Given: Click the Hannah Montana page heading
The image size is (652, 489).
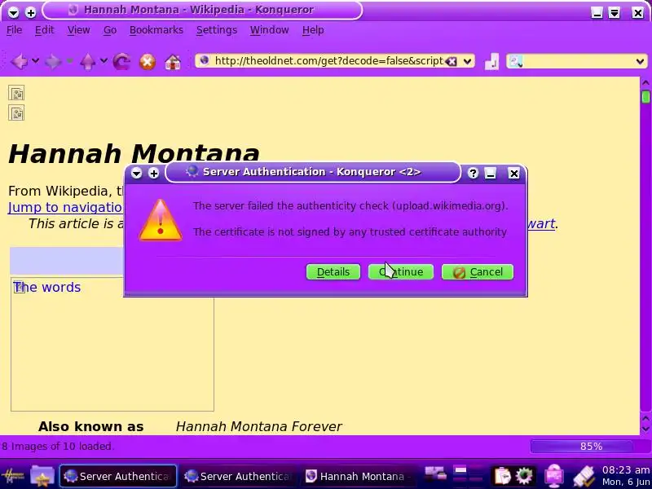Looking at the screenshot, I should coord(134,153).
